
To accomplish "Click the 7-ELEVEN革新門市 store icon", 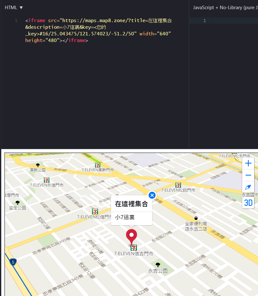I will coord(98,165).
